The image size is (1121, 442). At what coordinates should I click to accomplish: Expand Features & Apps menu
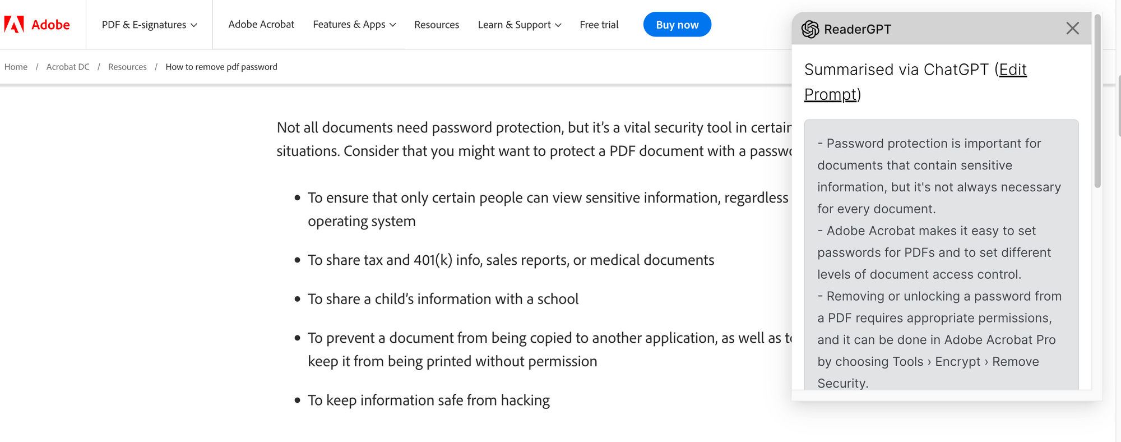[354, 25]
